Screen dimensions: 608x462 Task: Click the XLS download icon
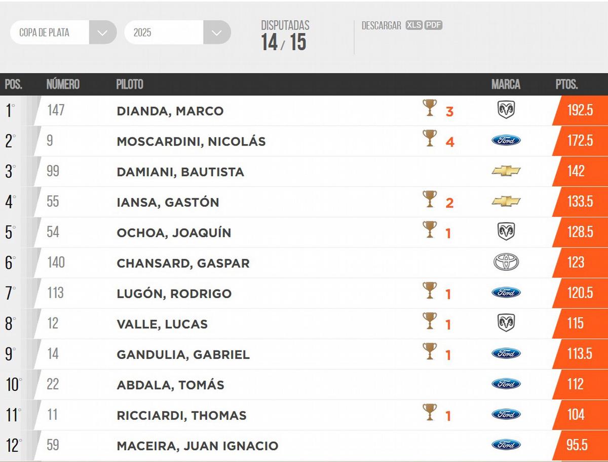(x=414, y=25)
